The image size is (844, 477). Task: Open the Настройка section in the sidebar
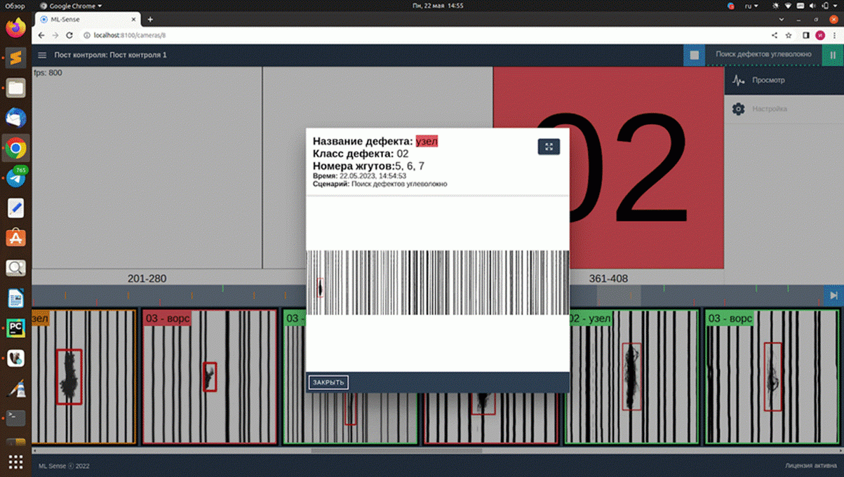(x=784, y=109)
